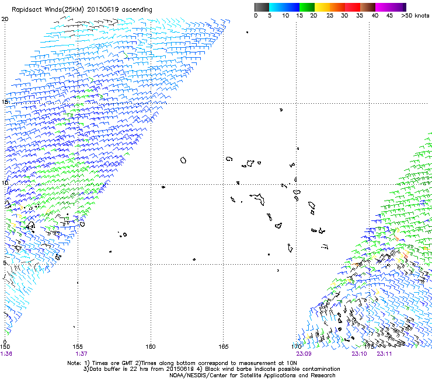The image size is (432, 379).
Task: Click the longitude label '155'
Action: [x=78, y=346]
